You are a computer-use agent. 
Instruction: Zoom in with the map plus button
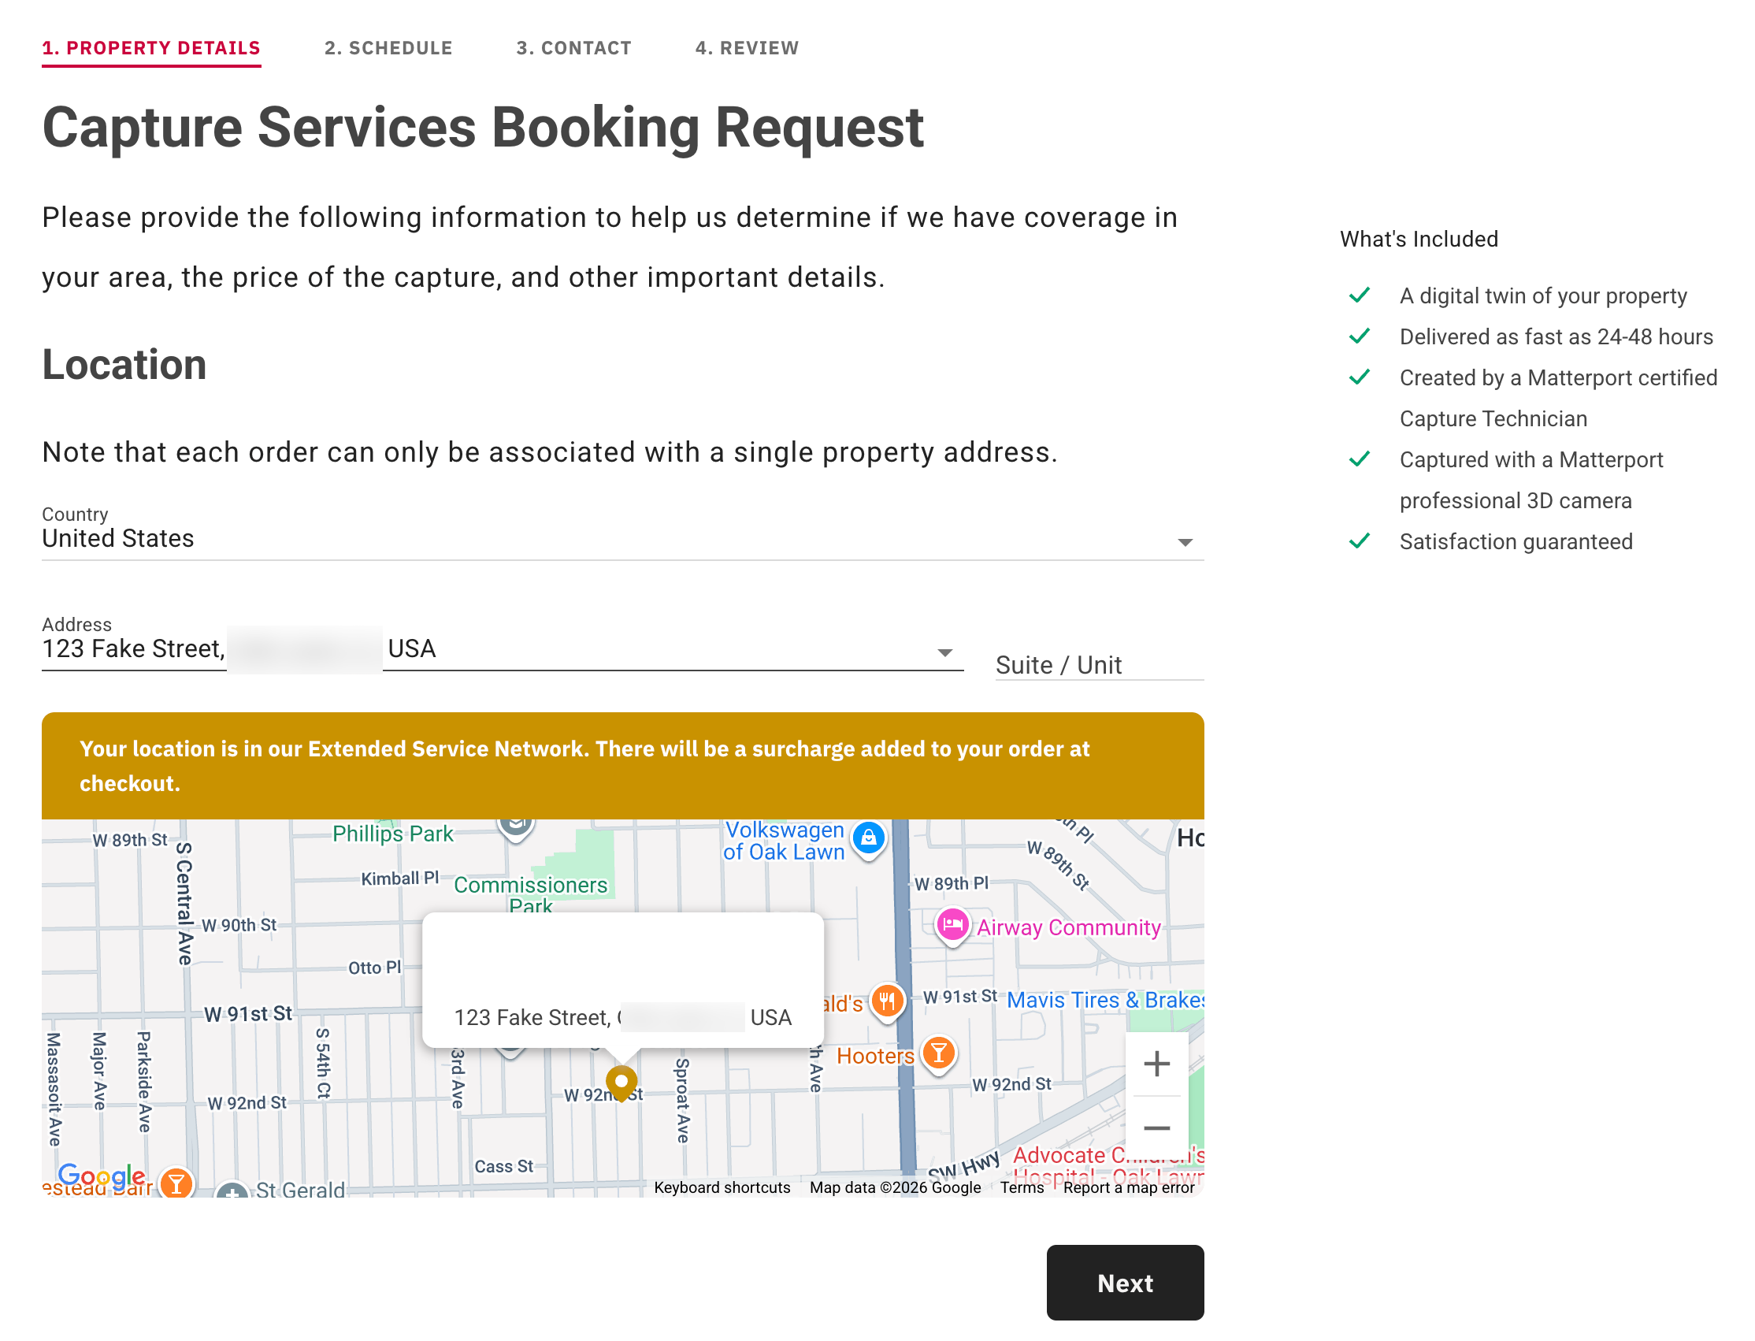click(1156, 1063)
